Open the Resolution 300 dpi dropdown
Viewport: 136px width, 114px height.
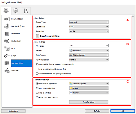pos(89,31)
